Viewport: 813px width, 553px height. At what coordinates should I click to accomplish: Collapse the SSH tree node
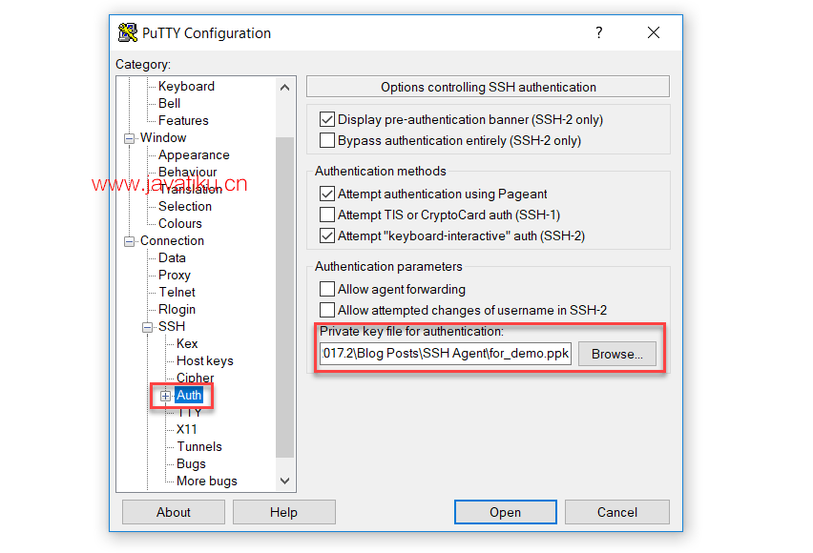pos(147,327)
